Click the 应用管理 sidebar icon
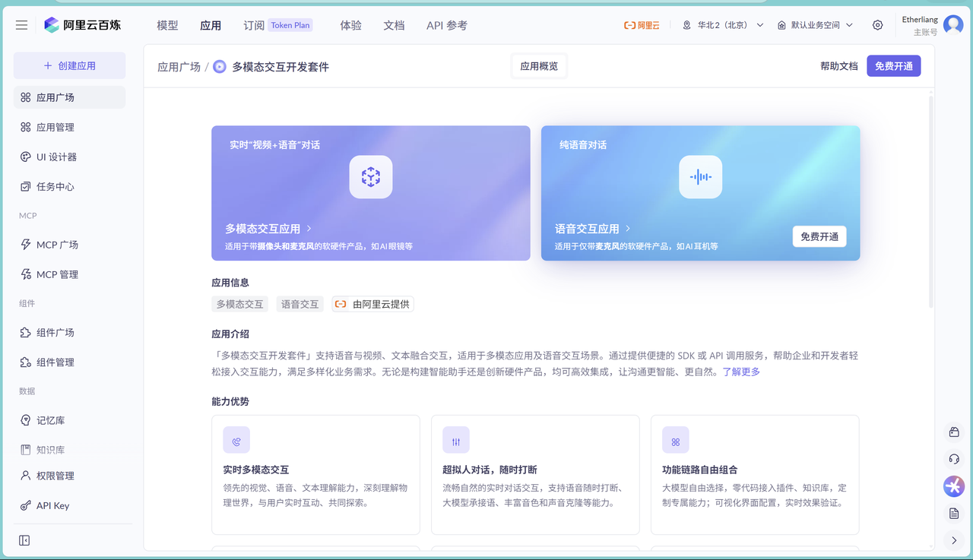 (26, 127)
